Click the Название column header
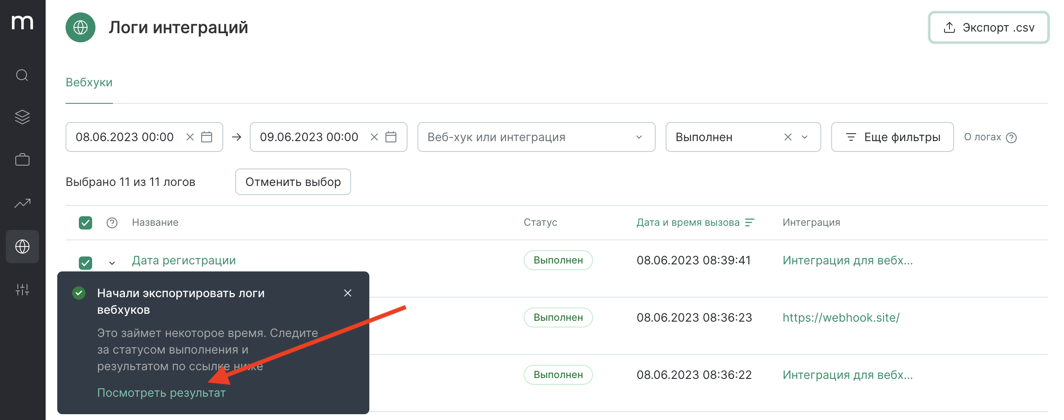Viewport: 1064px width, 420px height. coord(155,222)
